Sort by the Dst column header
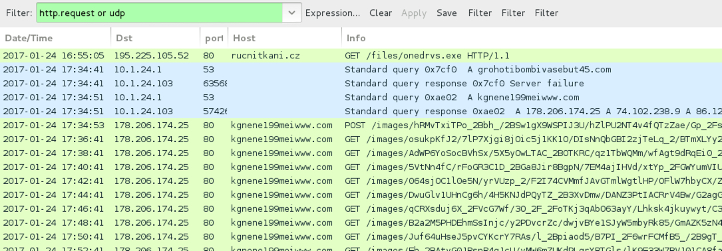This screenshot has height=251, width=722. (156, 38)
